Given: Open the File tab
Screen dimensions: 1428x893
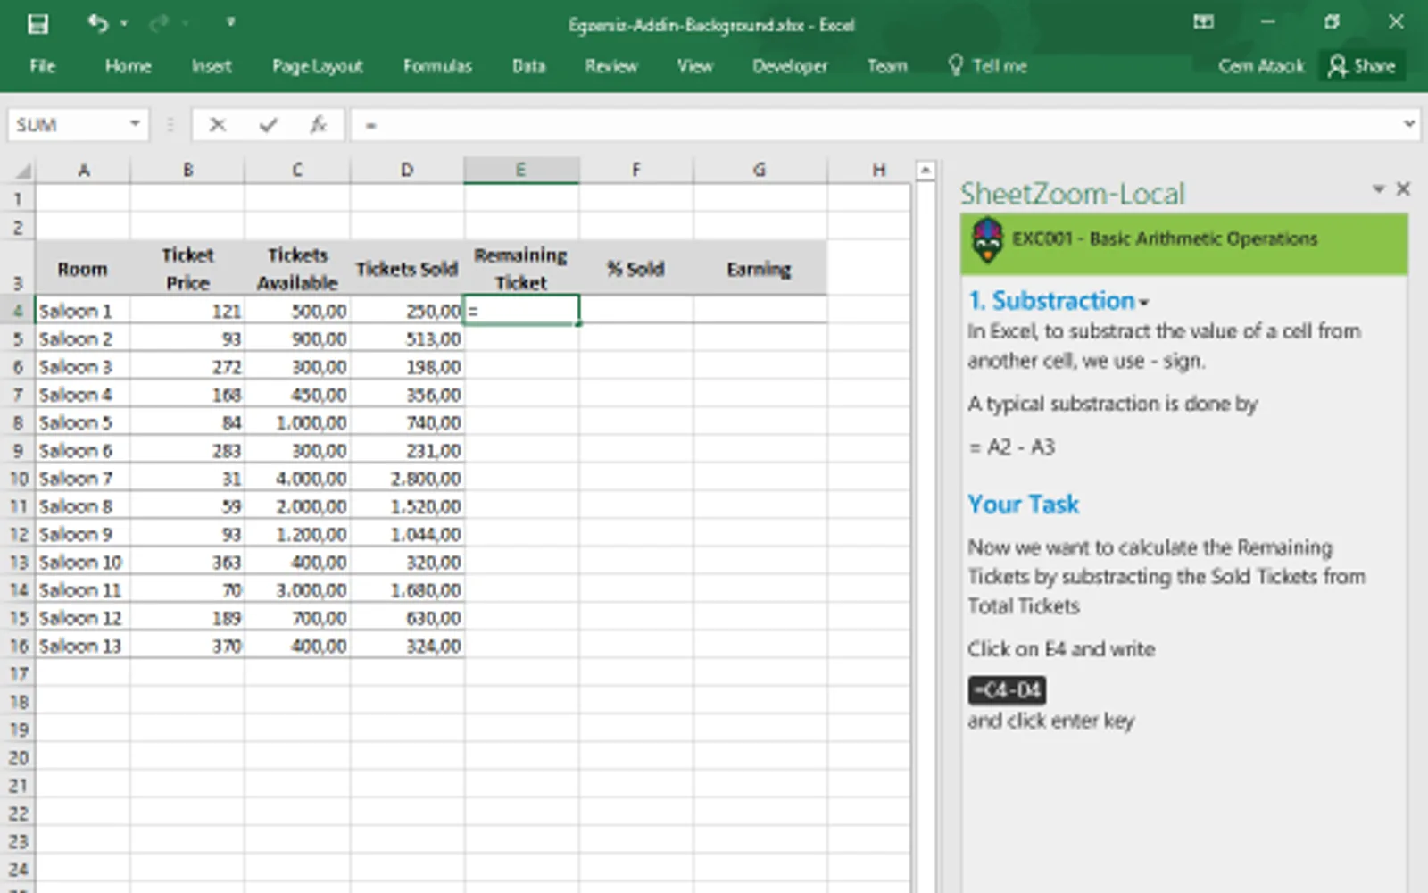Looking at the screenshot, I should click(x=42, y=66).
